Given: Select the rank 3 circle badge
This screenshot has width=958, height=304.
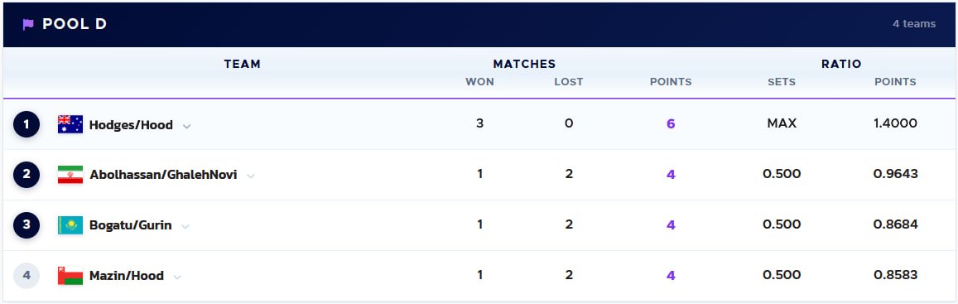Looking at the screenshot, I should (x=26, y=225).
